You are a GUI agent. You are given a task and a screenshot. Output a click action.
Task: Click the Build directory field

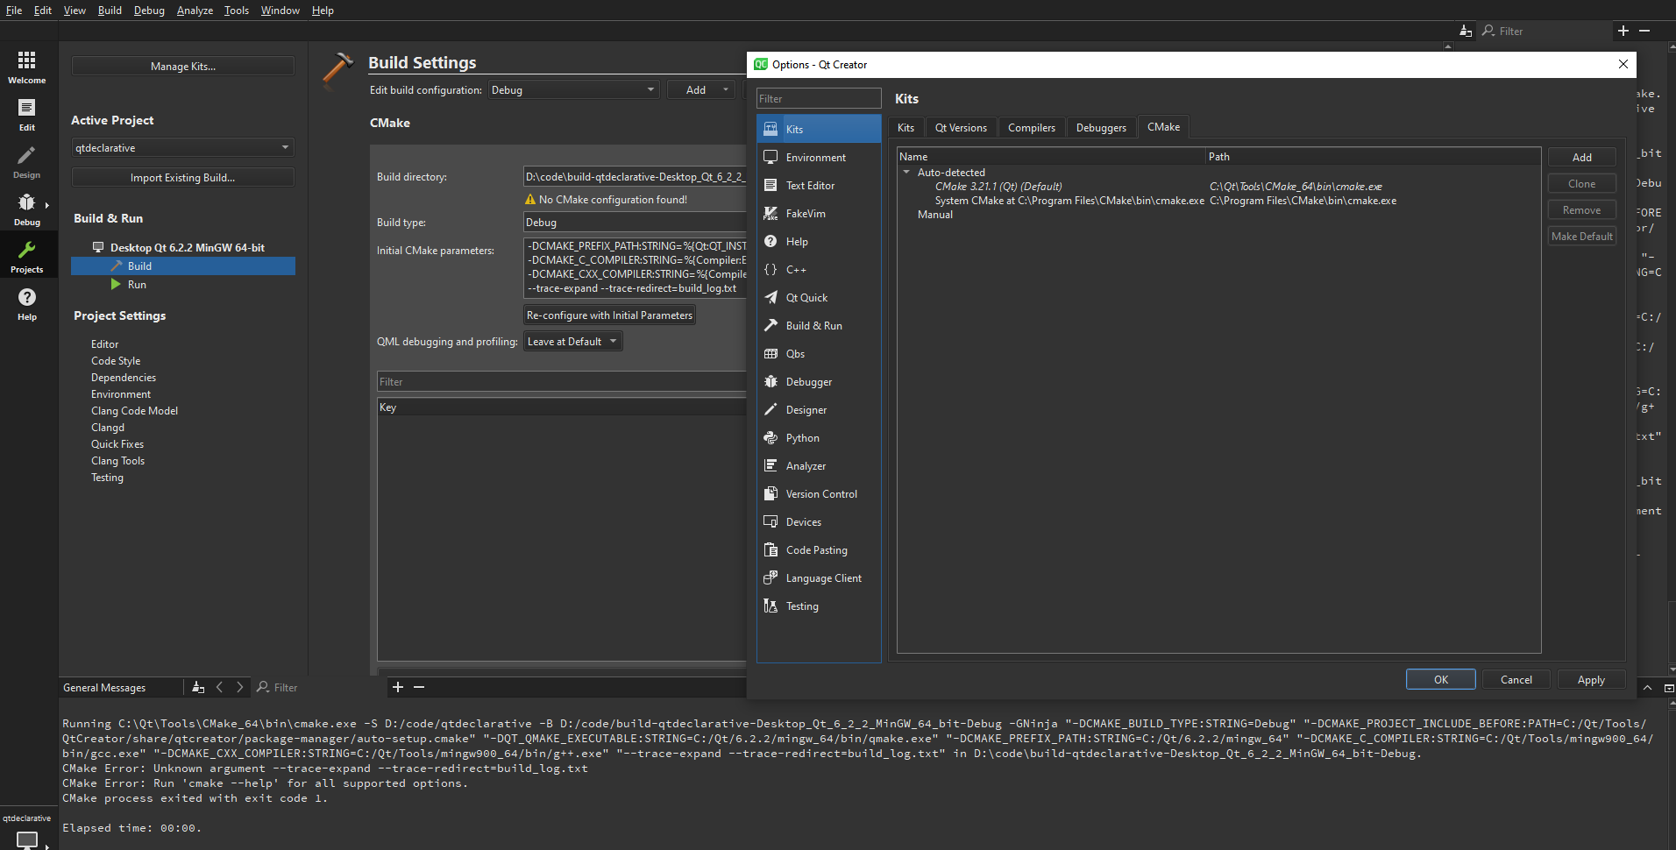tap(635, 176)
